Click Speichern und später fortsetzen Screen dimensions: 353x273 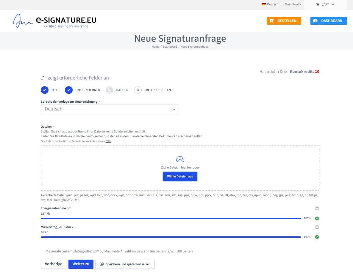click(125, 264)
